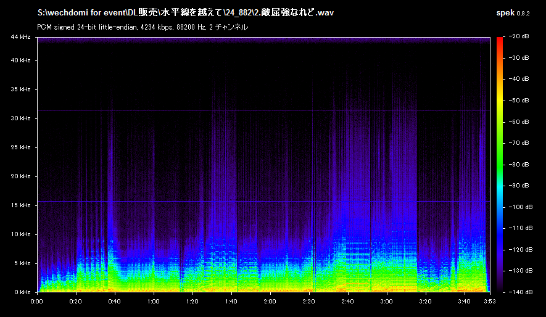Image resolution: width=546 pixels, height=317 pixels.
Task: Click the -90 dB scale label
Action: 519,186
